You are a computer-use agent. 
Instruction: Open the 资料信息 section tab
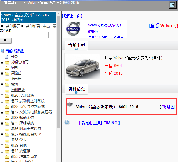pos(76,89)
